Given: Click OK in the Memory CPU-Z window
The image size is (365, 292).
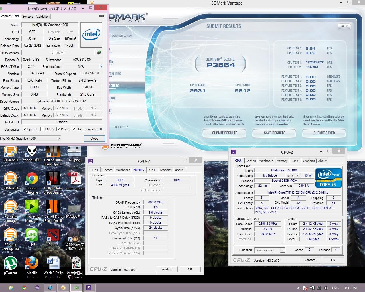Looking at the screenshot, I should tap(190, 269).
